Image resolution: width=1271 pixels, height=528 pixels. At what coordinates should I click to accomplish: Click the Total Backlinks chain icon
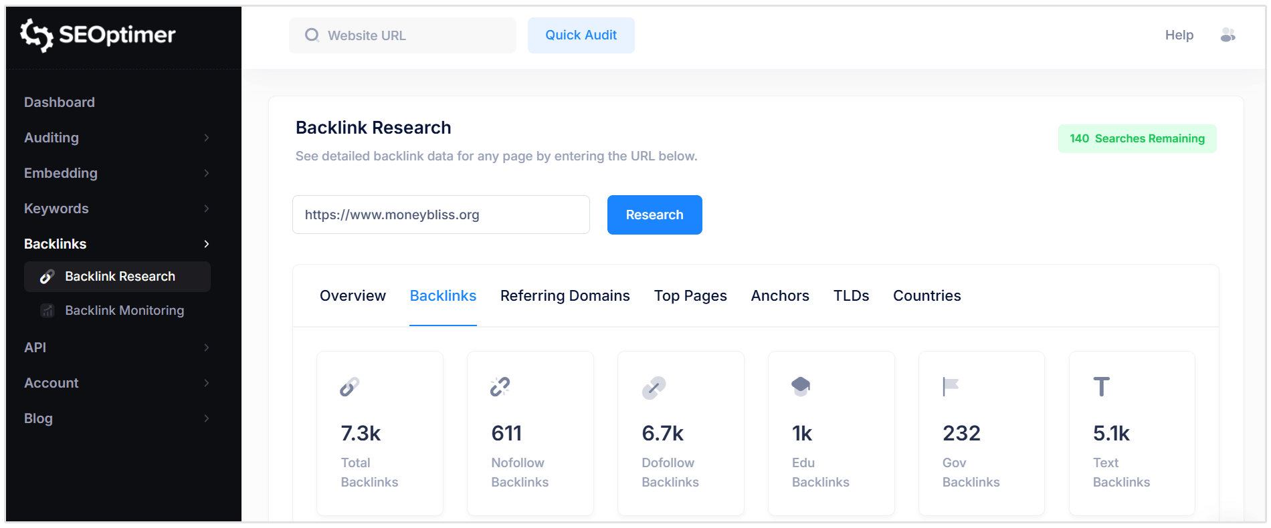[349, 387]
